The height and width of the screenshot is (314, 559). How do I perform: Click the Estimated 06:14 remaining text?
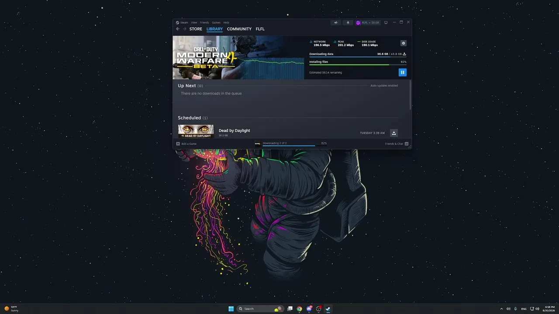point(325,72)
